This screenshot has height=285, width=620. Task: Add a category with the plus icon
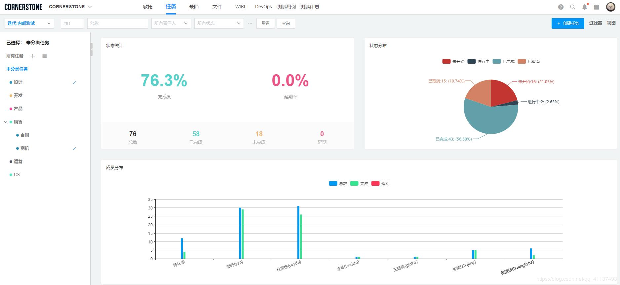pos(33,56)
